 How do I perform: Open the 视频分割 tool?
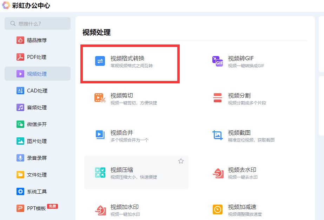[x=239, y=96]
